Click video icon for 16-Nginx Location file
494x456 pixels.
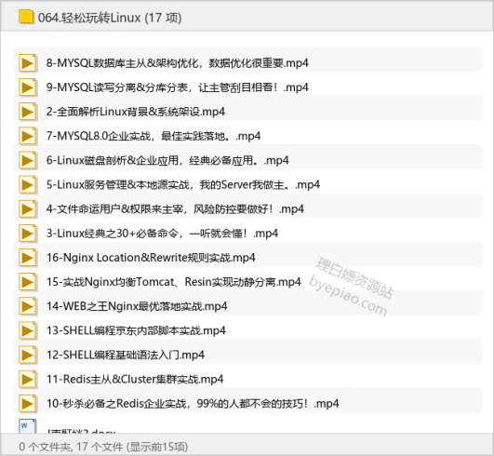click(27, 258)
